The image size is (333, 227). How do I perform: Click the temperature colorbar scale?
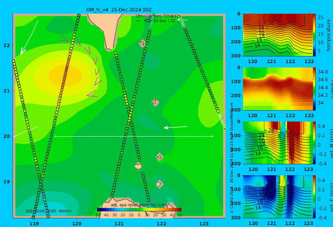(314, 35)
